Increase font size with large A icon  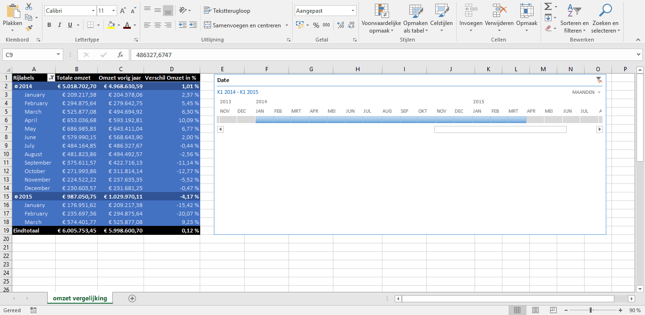tap(123, 10)
